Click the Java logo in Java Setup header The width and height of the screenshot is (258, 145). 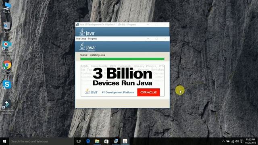[87, 47]
